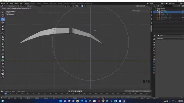This screenshot has height=103, width=184.
Task: Select the Knife tool
Action: (3, 54)
